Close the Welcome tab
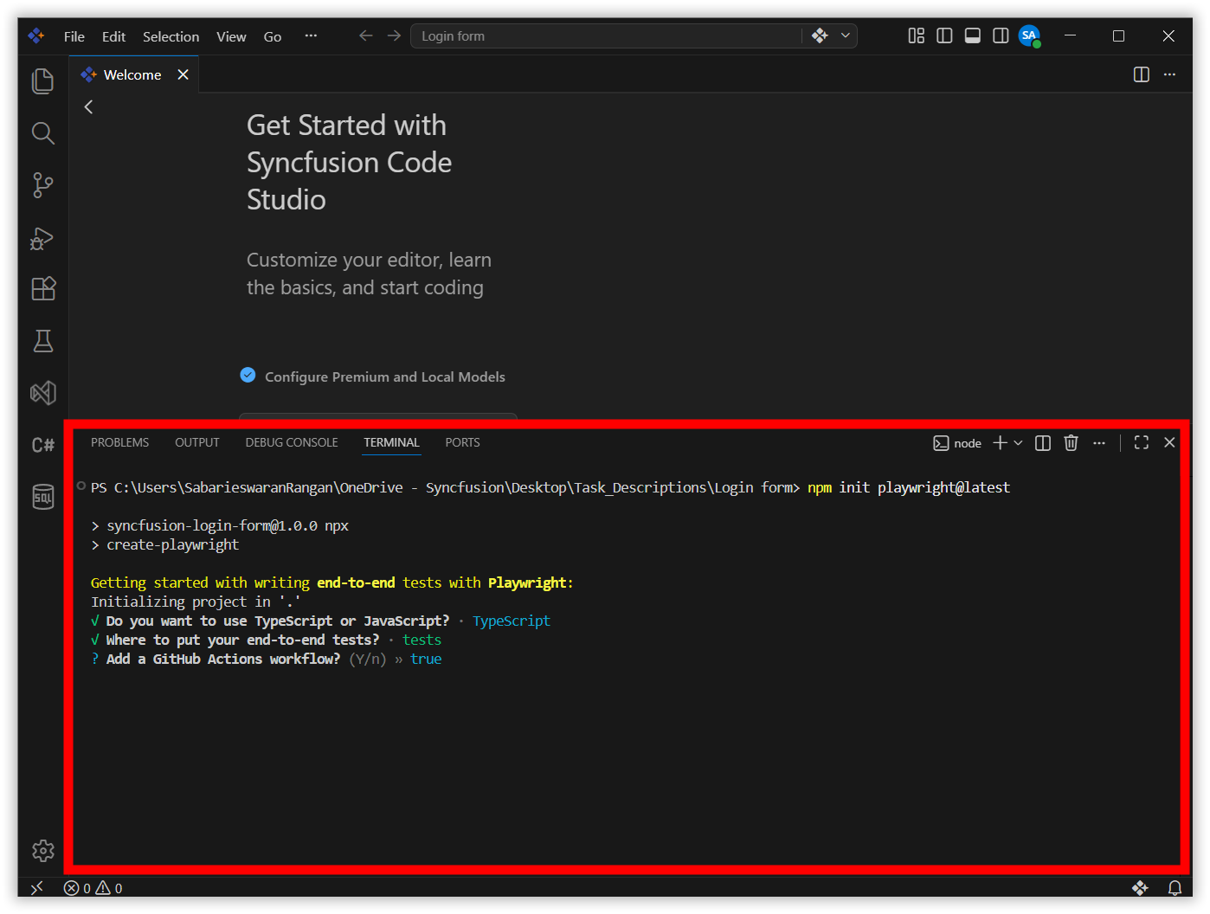This screenshot has height=914, width=1210. 183,74
